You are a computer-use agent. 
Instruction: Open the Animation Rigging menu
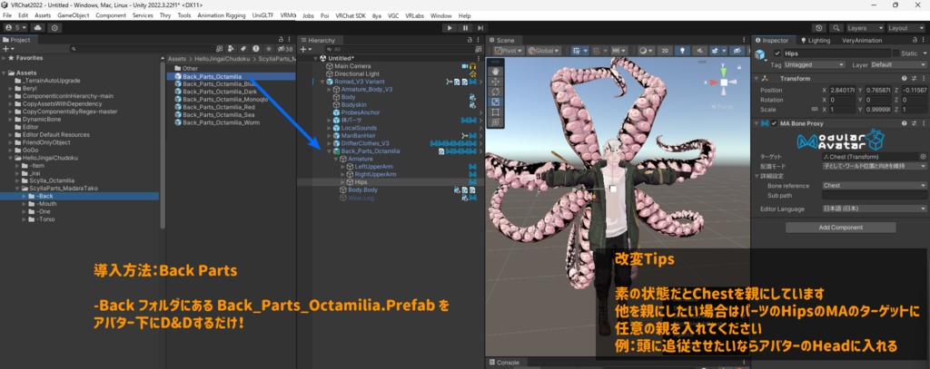coord(222,15)
